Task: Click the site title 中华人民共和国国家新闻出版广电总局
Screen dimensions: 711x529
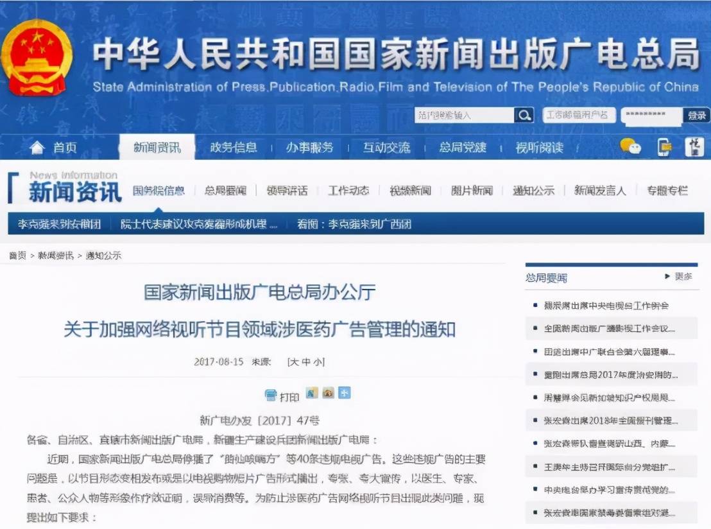Action: point(396,53)
